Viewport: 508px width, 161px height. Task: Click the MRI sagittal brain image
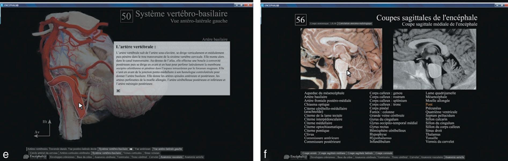(x=434, y=59)
